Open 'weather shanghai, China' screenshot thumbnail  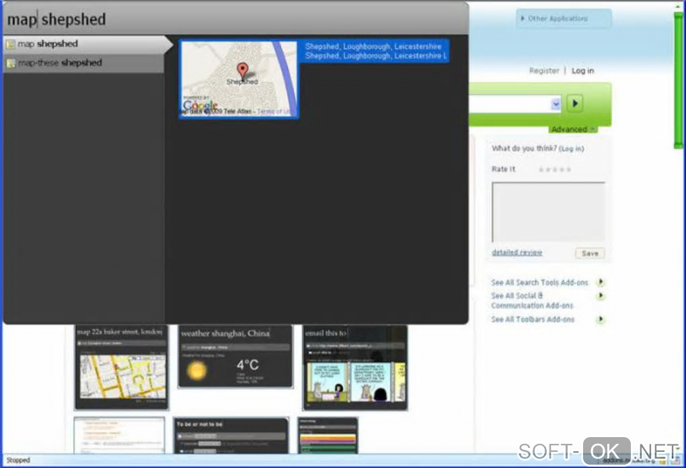coord(235,356)
